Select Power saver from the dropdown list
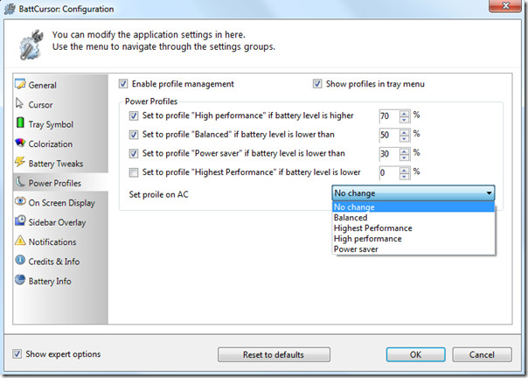 click(413, 248)
